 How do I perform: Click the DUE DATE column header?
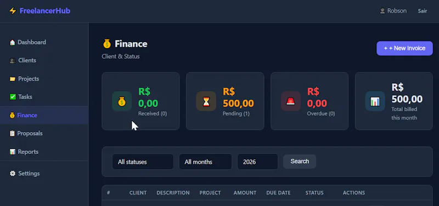pos(278,193)
